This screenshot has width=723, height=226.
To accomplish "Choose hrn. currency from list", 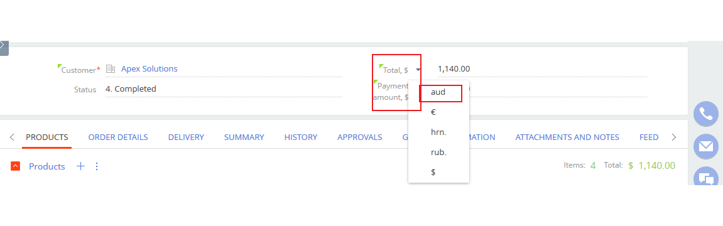I will tap(438, 132).
